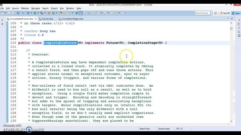Click the editor scrollbar down arrow
The image size is (241, 135).
coord(231,121)
